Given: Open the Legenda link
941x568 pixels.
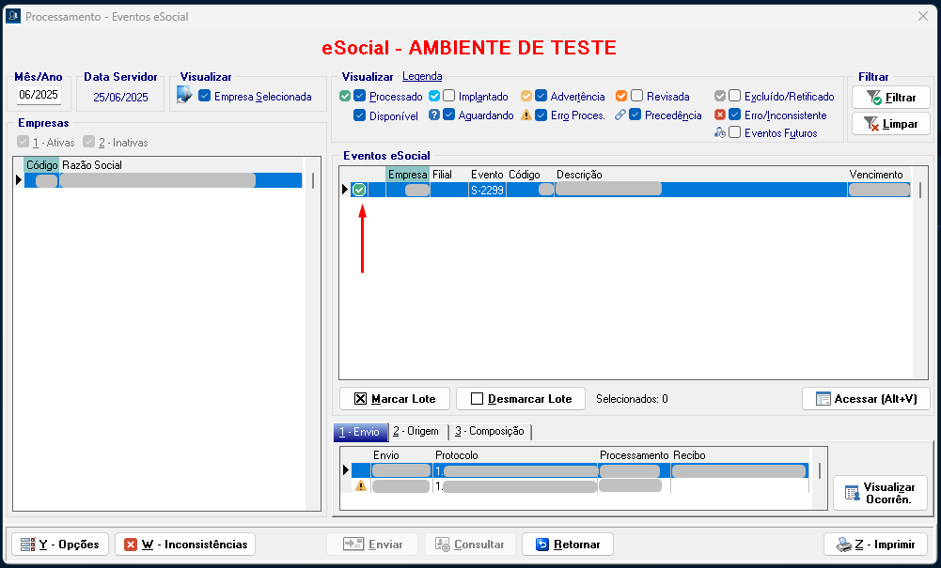Looking at the screenshot, I should click(421, 76).
